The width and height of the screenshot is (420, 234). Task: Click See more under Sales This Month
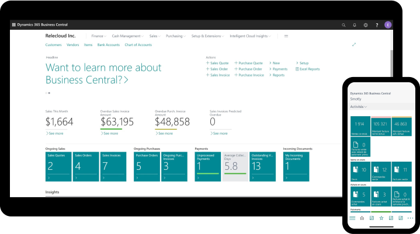tap(55, 133)
